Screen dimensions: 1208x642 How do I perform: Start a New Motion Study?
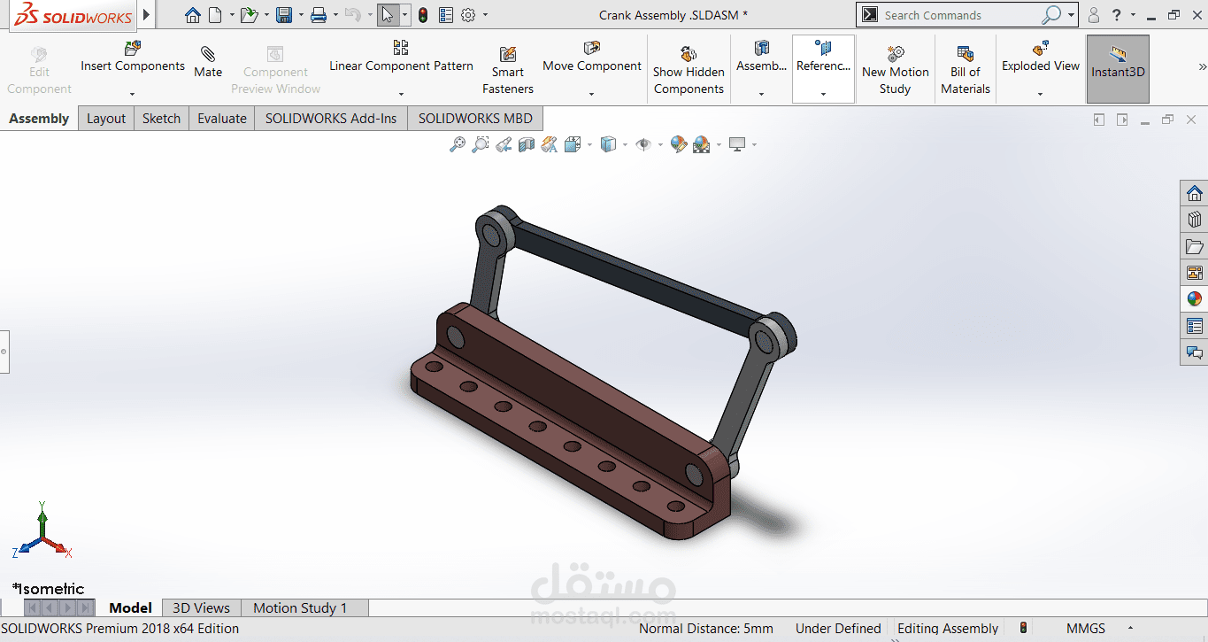click(896, 70)
